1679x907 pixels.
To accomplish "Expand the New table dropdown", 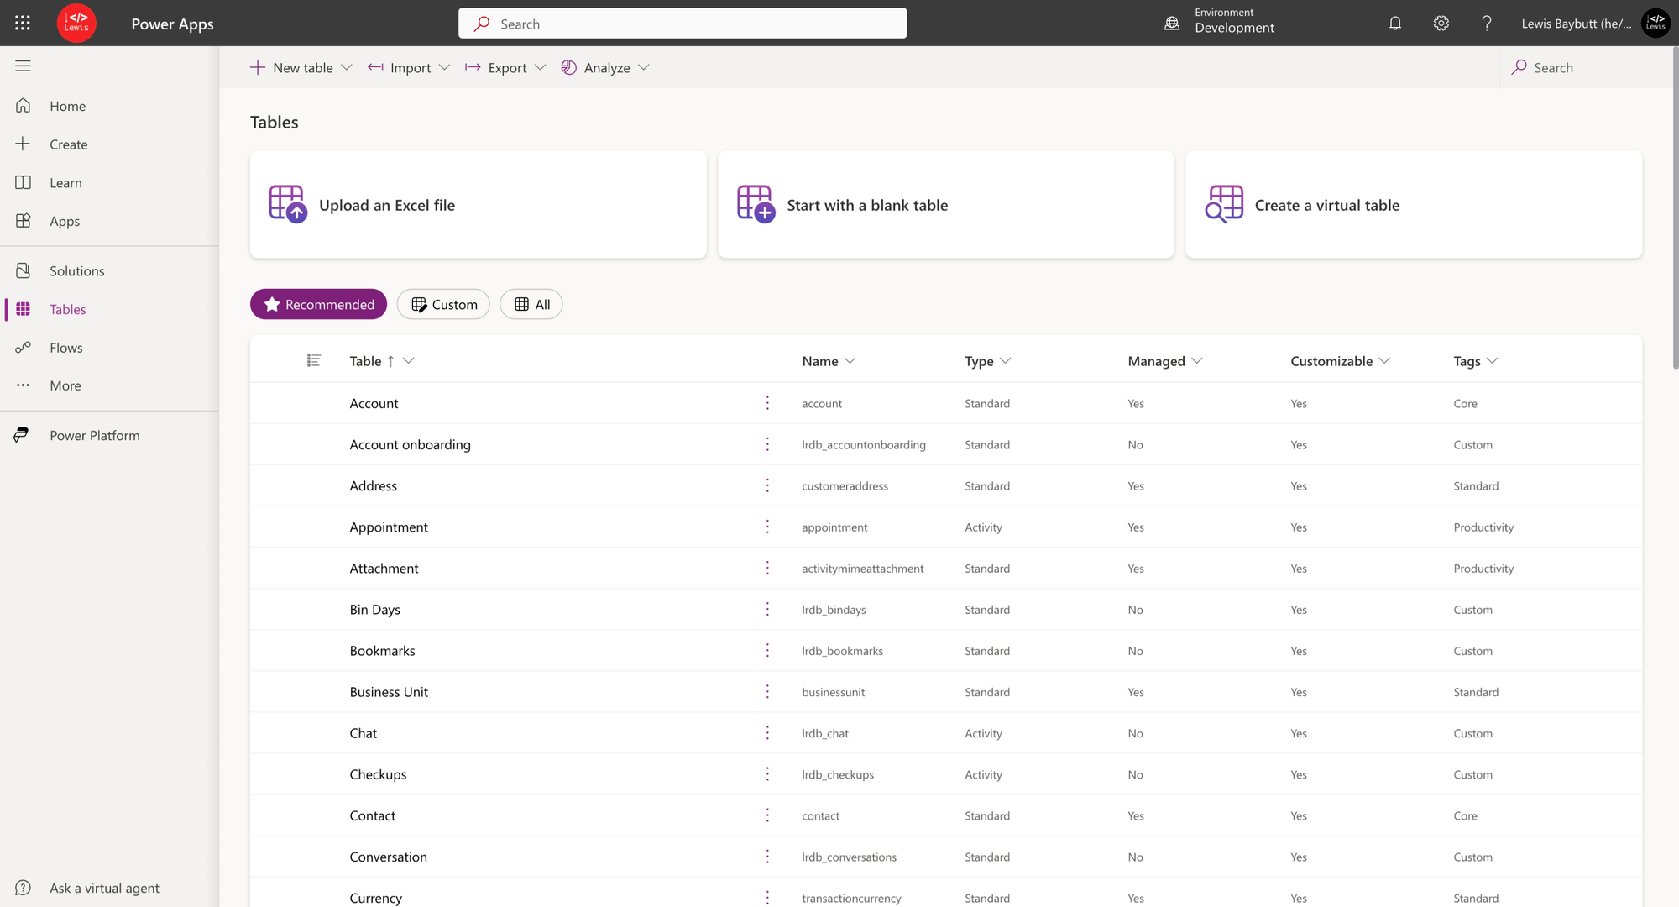I will pyautogui.click(x=346, y=67).
